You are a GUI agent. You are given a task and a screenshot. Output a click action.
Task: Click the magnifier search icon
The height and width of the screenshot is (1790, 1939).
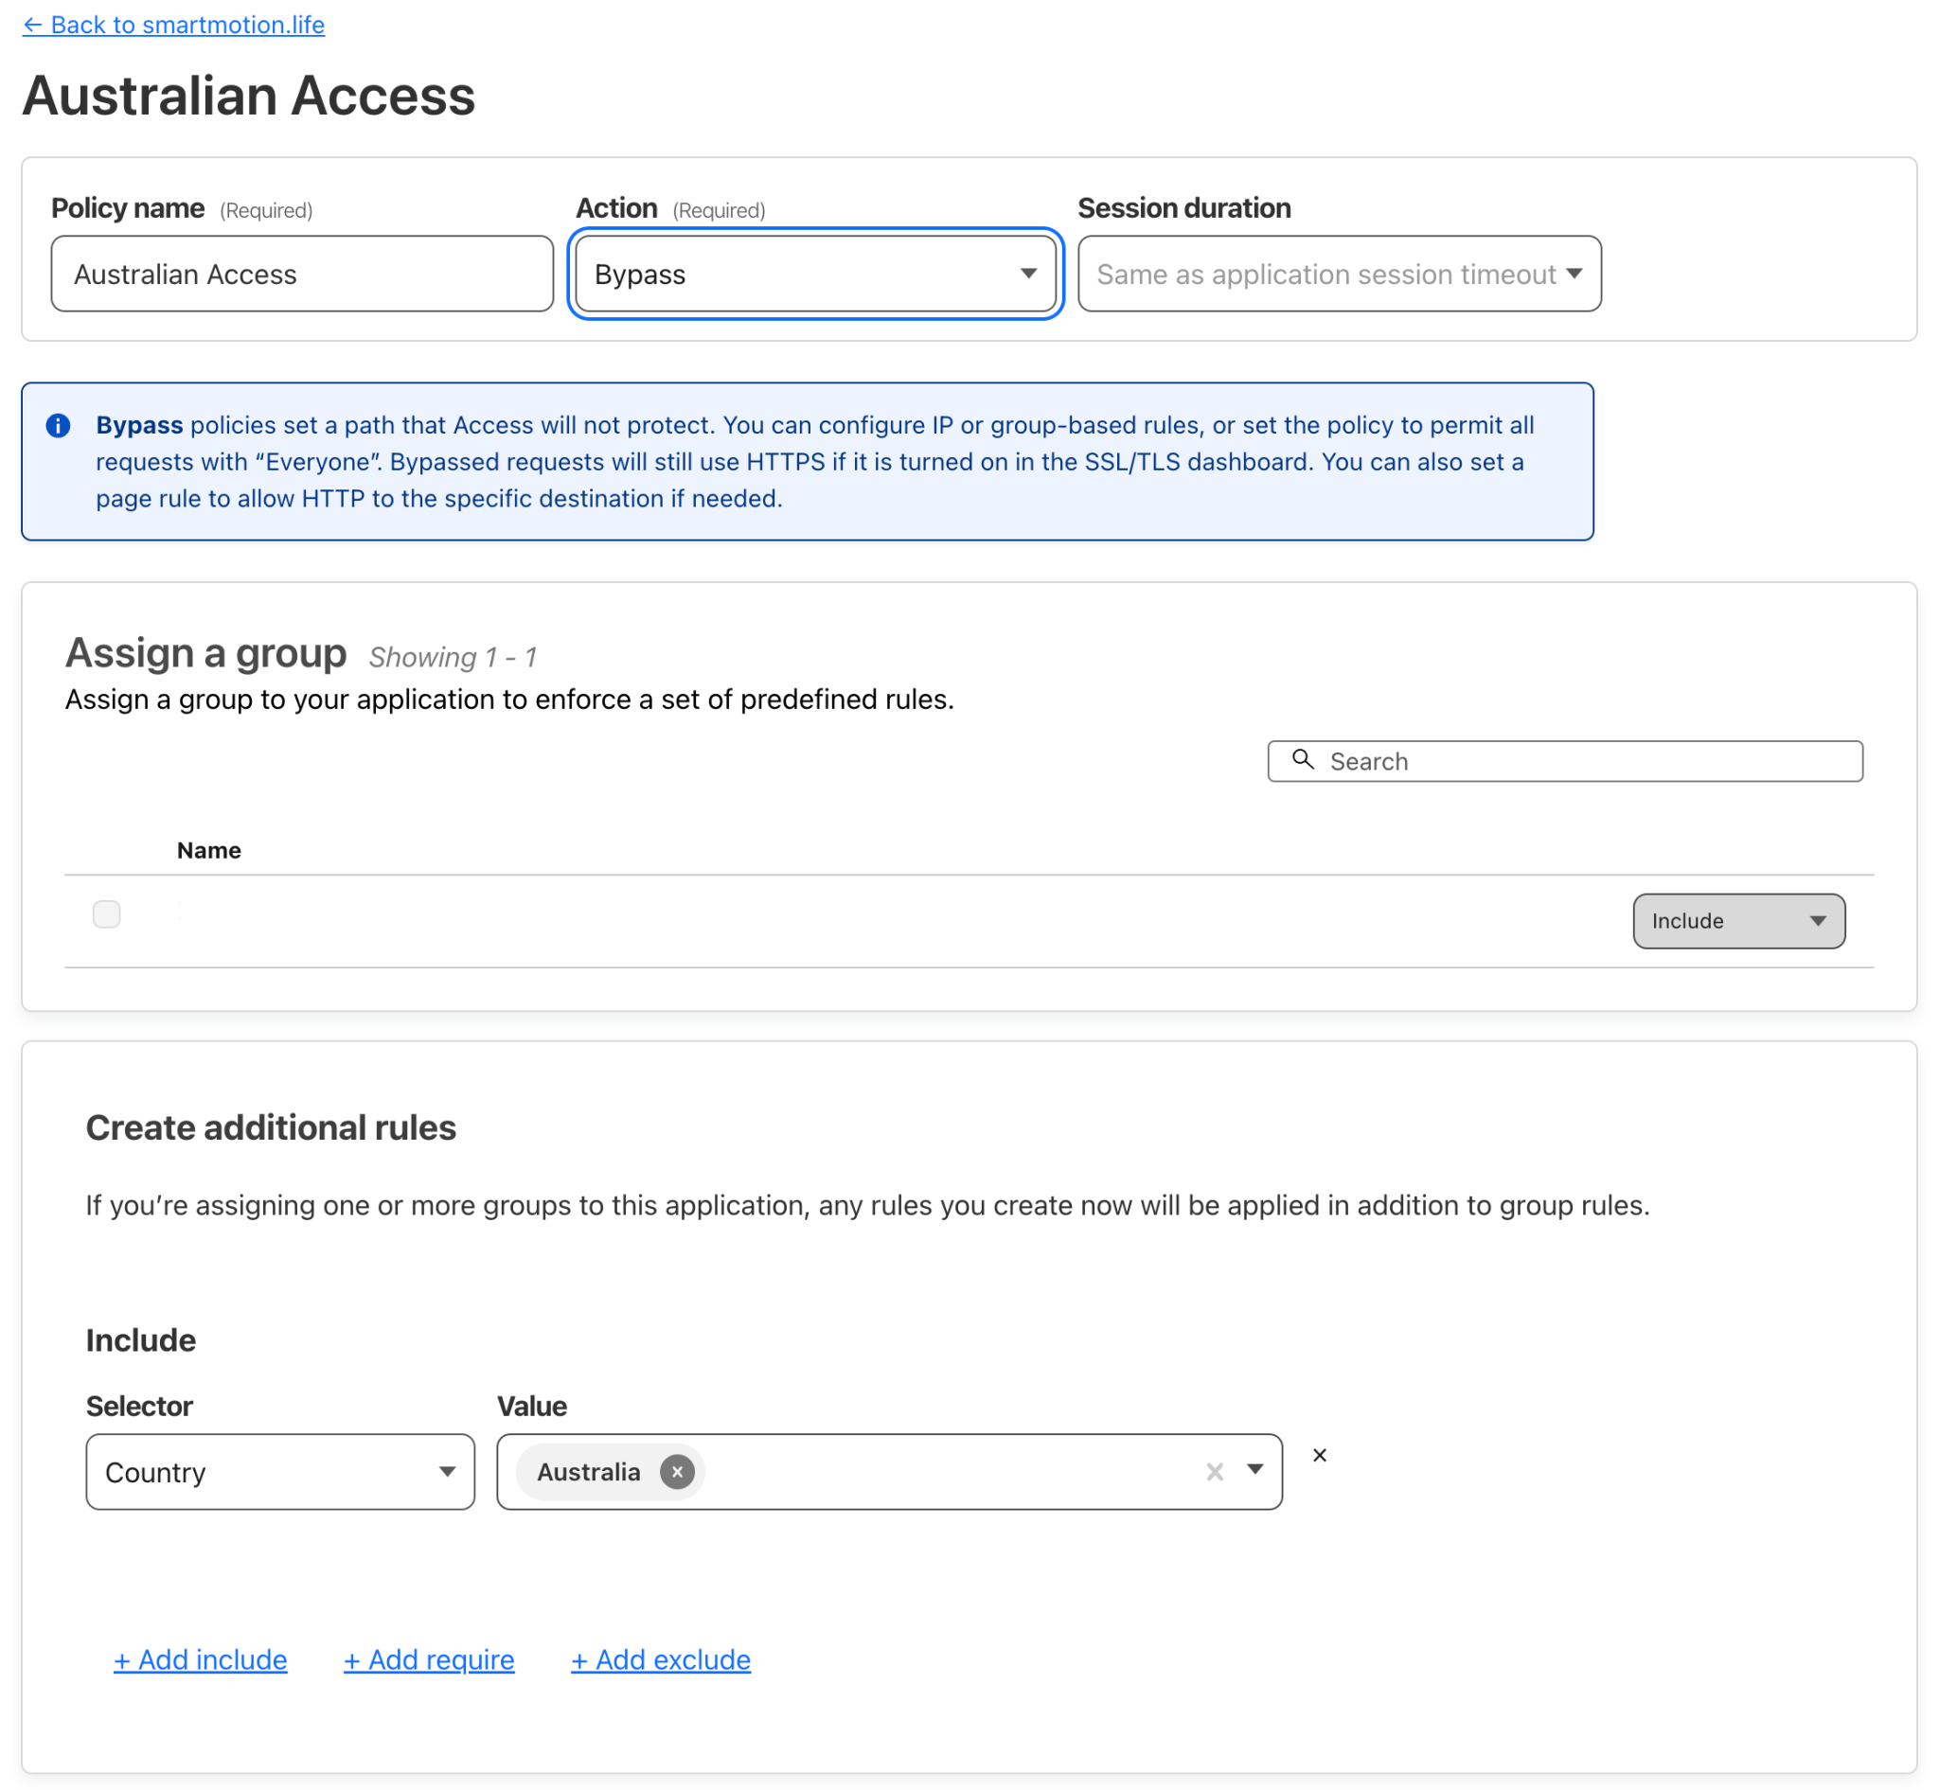point(1304,760)
